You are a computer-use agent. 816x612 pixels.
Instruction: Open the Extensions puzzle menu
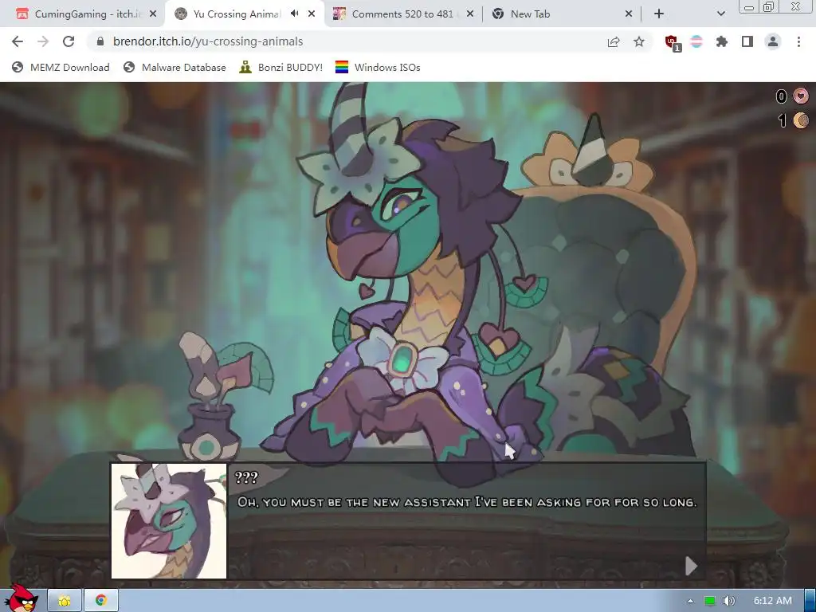722,41
